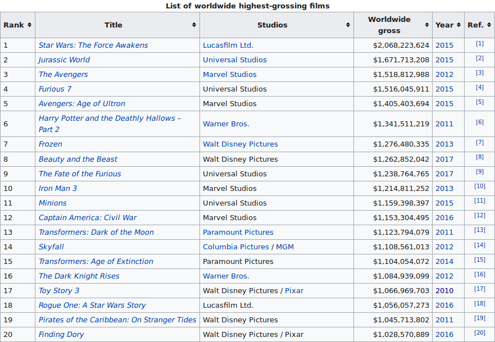Open Pirates of the Caribbean: On Stranger Tides
This screenshot has height=342, width=495.
point(117,320)
